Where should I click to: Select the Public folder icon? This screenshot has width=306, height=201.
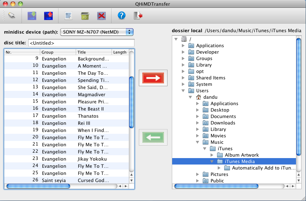[206, 181]
